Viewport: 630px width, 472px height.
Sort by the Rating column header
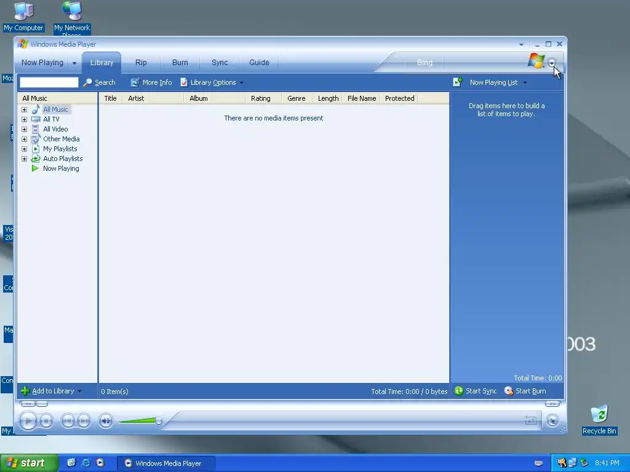[263, 98]
